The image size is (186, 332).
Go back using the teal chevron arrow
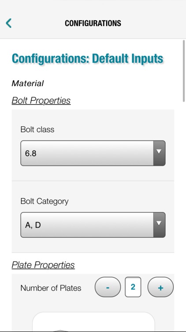pos(9,23)
